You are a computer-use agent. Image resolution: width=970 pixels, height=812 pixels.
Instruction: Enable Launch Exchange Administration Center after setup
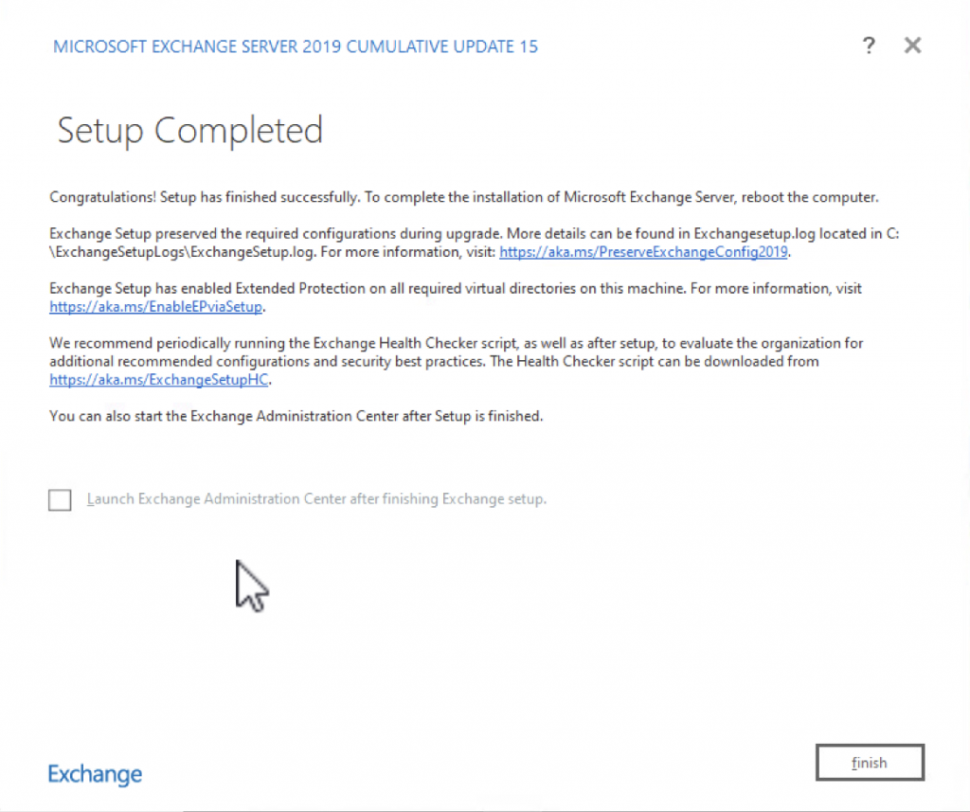coord(60,499)
